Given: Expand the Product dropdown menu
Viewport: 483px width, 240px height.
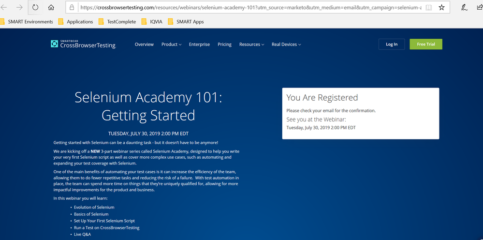Looking at the screenshot, I should [171, 45].
